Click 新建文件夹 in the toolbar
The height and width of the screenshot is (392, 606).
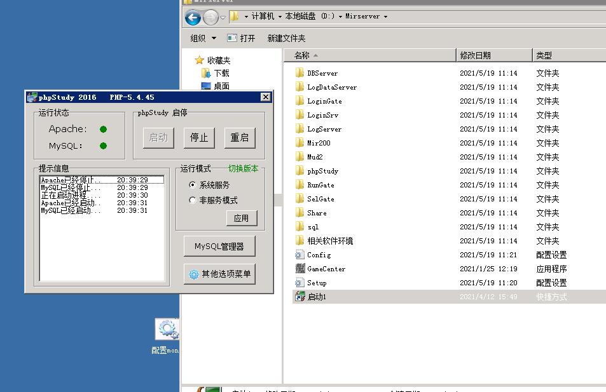pos(286,39)
